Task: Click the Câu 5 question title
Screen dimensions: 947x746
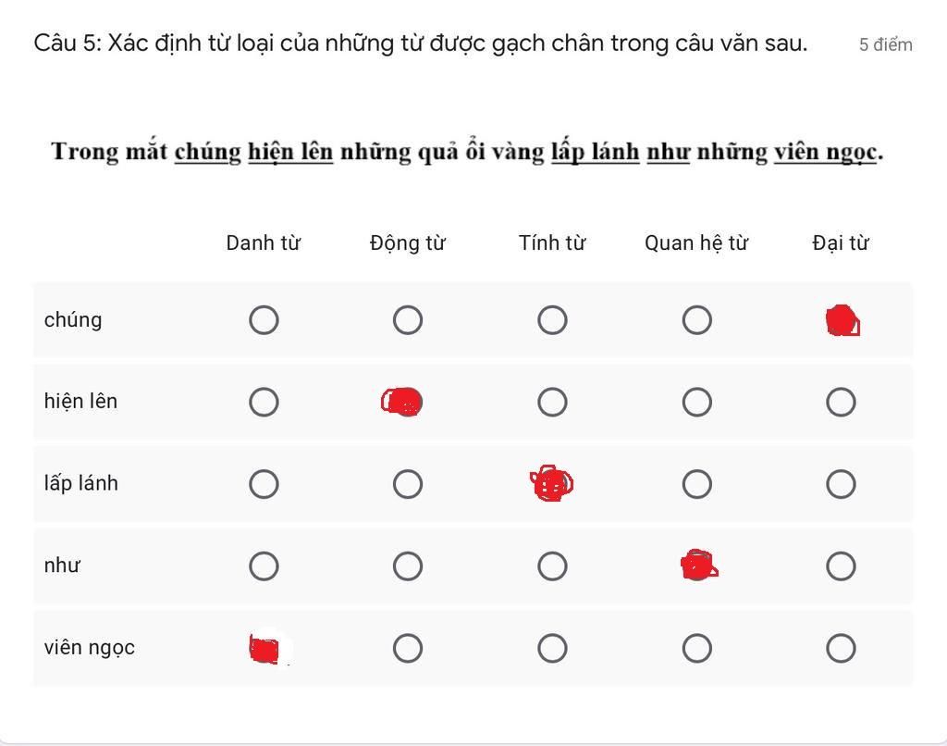Action: tap(421, 44)
